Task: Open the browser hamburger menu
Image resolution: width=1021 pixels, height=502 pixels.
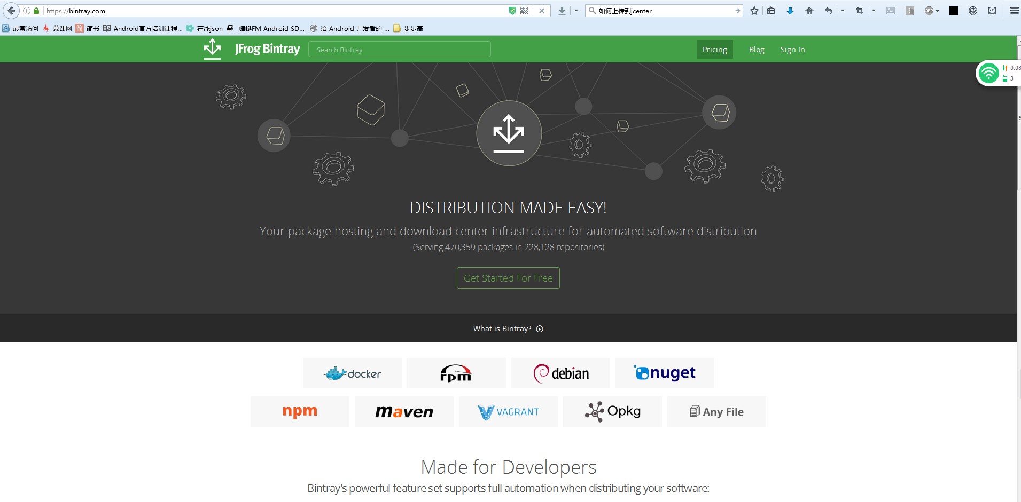Action: [x=1014, y=11]
